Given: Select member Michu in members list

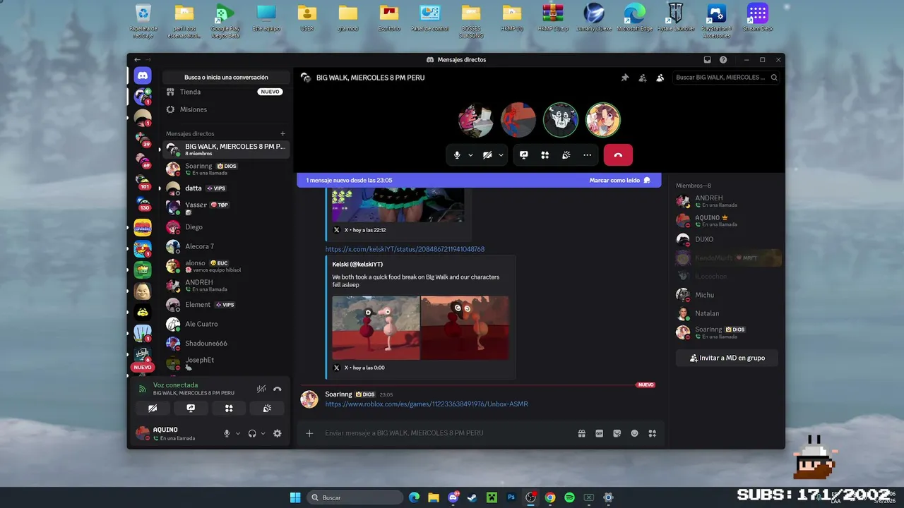Looking at the screenshot, I should pyautogui.click(x=727, y=295).
